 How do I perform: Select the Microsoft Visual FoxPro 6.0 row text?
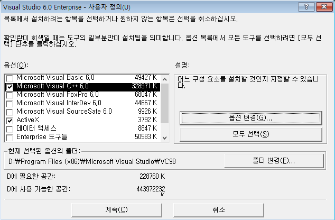pos(58,95)
